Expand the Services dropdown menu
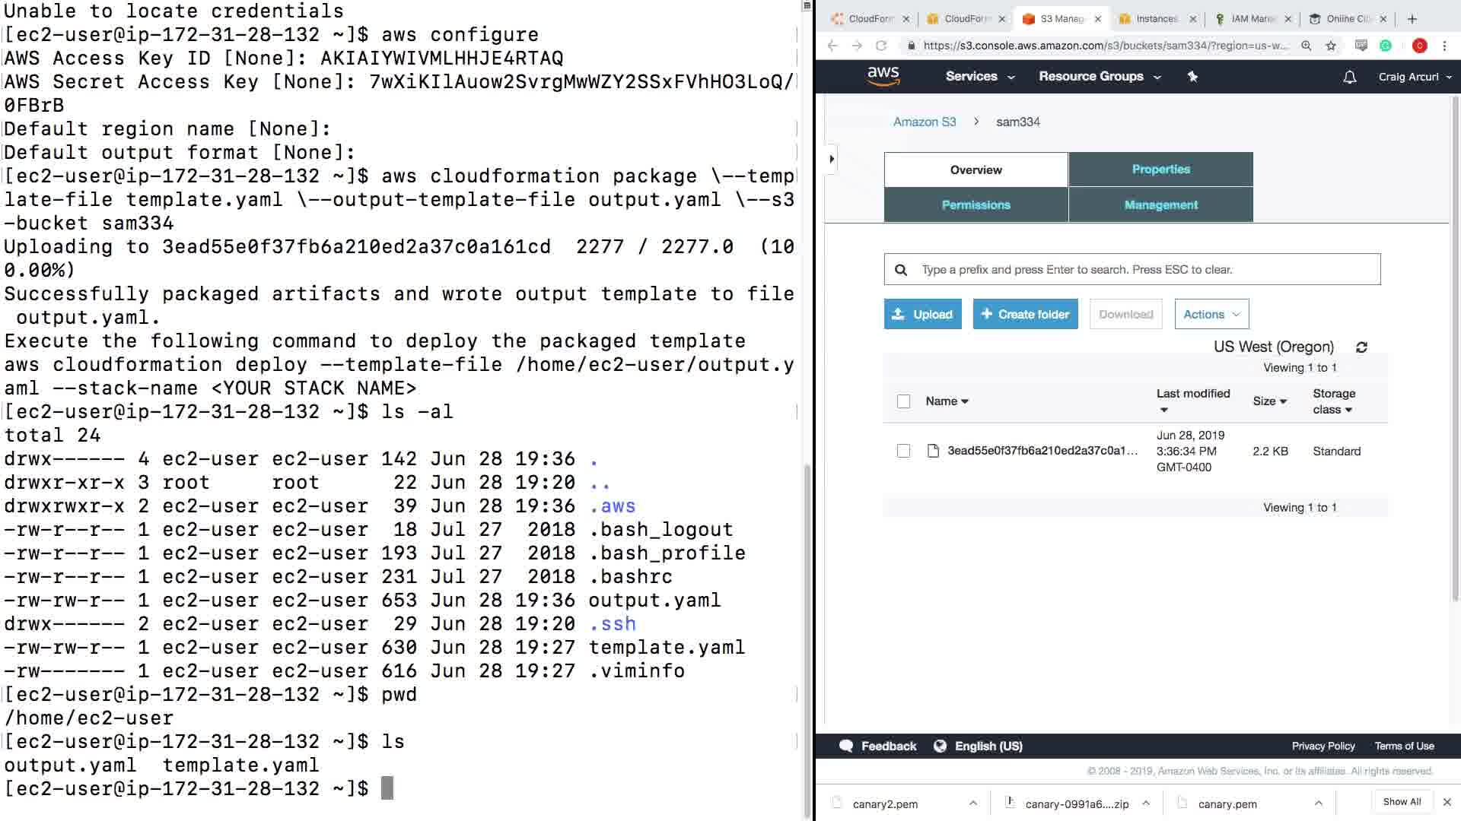The image size is (1461, 821). (979, 77)
